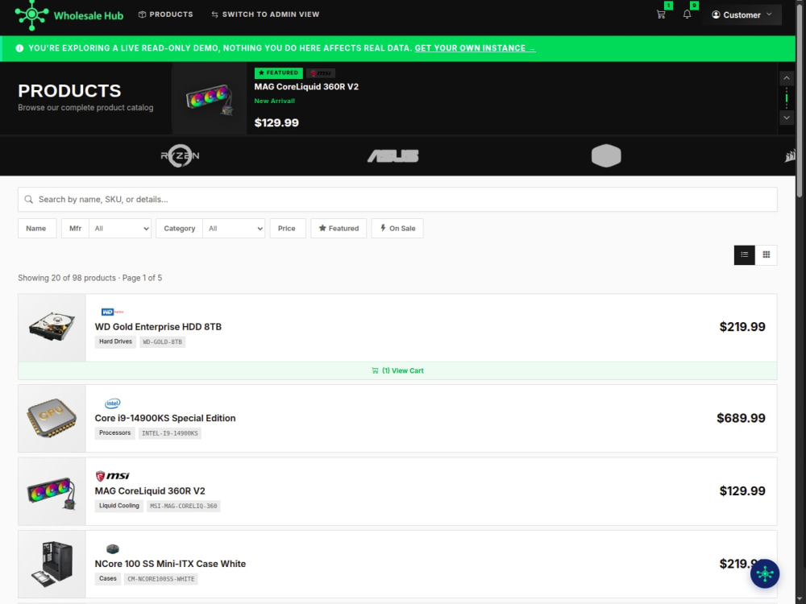The height and width of the screenshot is (604, 806).
Task: Toggle the On Sale filter
Action: coord(397,229)
